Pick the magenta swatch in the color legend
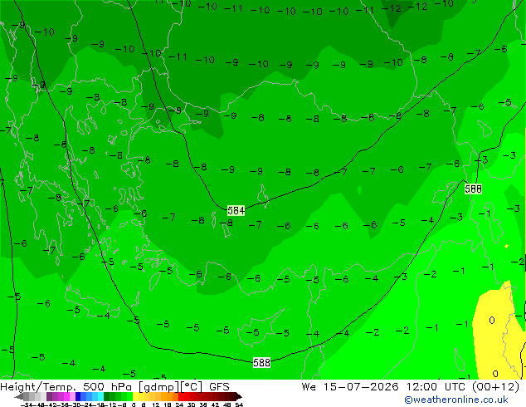526x407 pixels. (66, 396)
